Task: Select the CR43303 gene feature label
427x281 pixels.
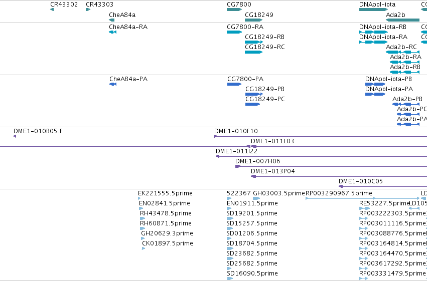Action: pos(100,5)
